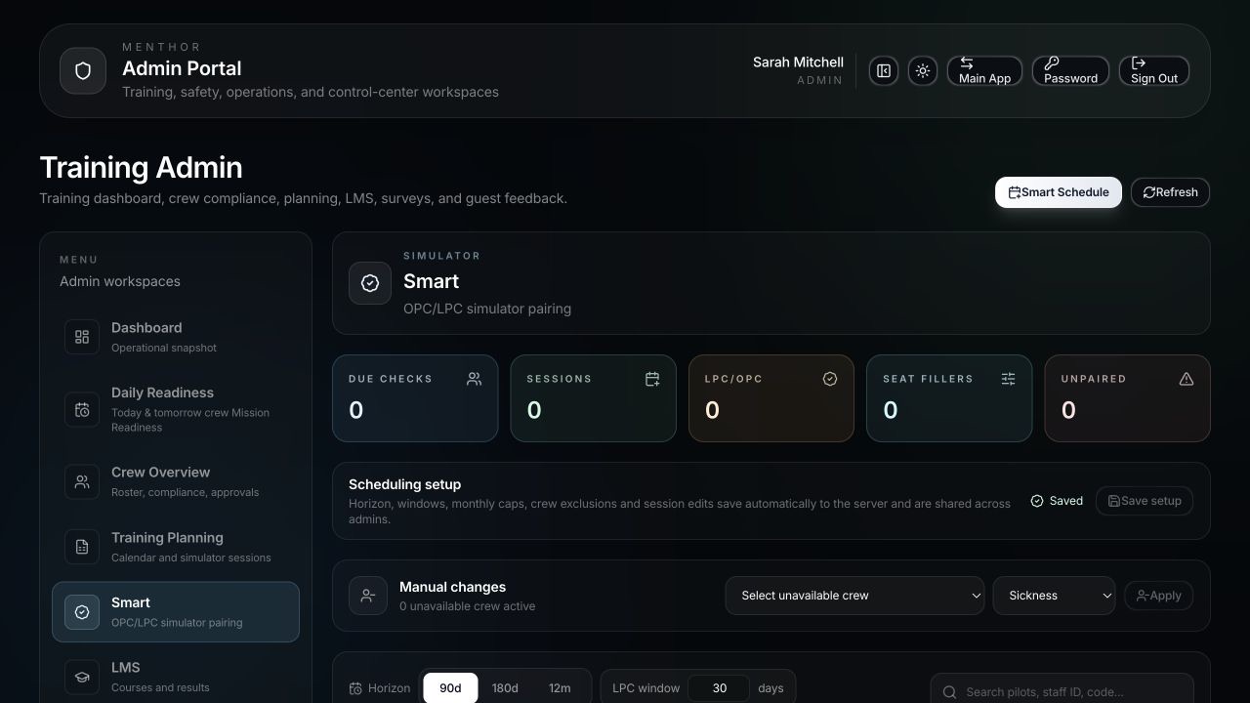
Task: Open Main App from the header
Action: click(984, 71)
